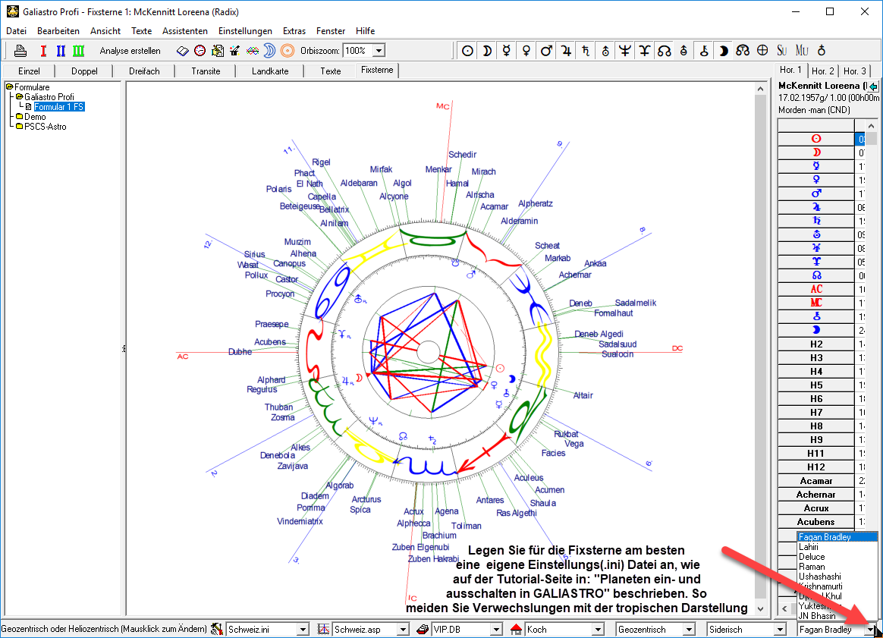
Task: Click the magic wand icon
Action: 235,51
